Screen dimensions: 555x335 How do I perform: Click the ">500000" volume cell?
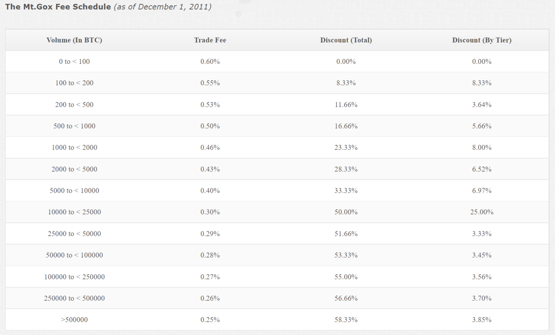[x=74, y=320]
